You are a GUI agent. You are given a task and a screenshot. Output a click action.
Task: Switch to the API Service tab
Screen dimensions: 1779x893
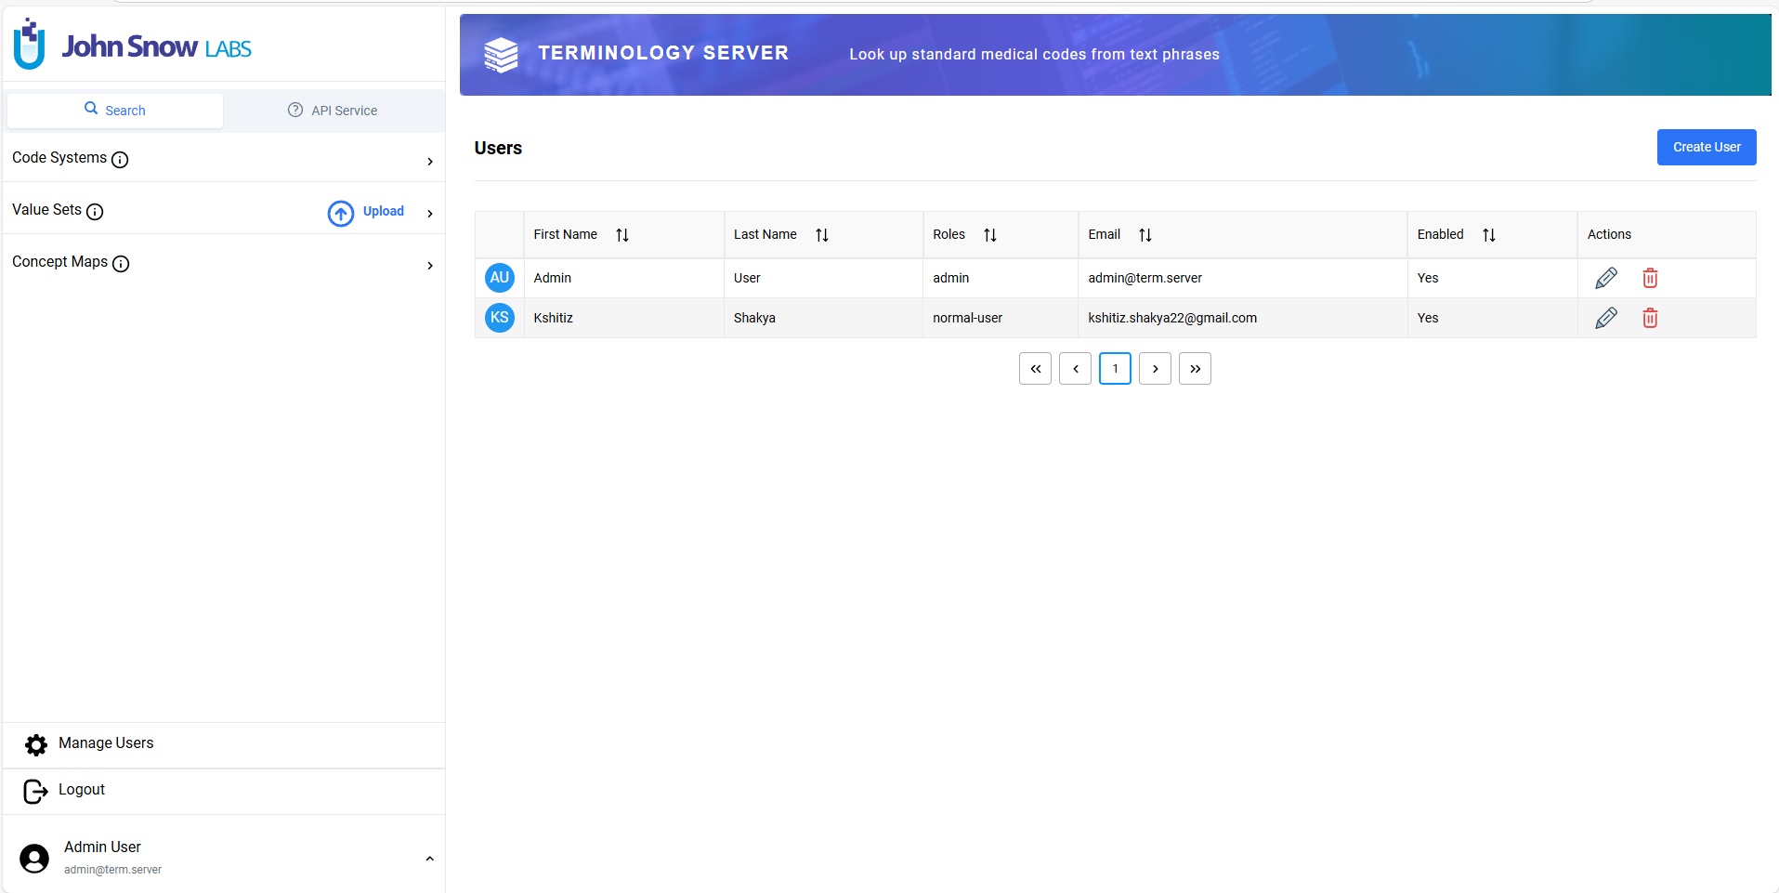tap(333, 111)
